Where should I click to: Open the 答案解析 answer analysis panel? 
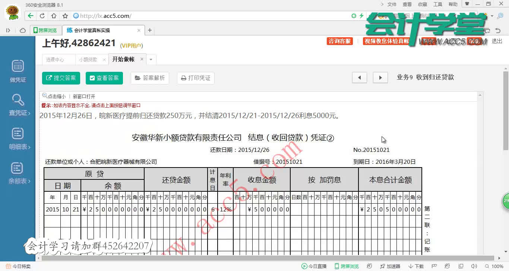[149, 78]
